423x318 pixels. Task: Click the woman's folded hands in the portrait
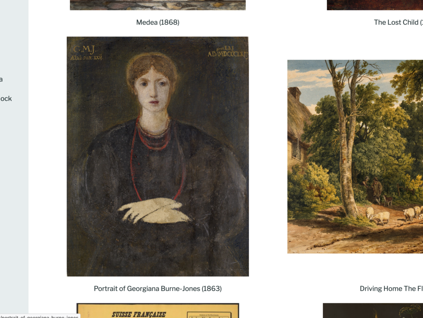click(x=154, y=211)
